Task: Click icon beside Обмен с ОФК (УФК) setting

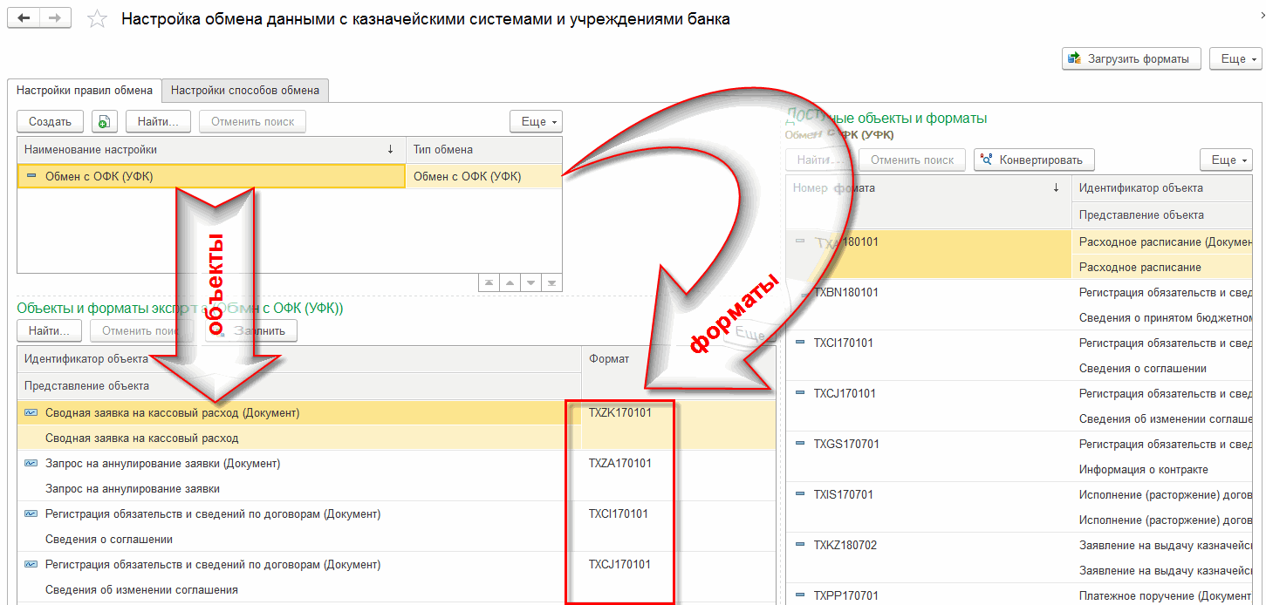Action: click(x=31, y=176)
